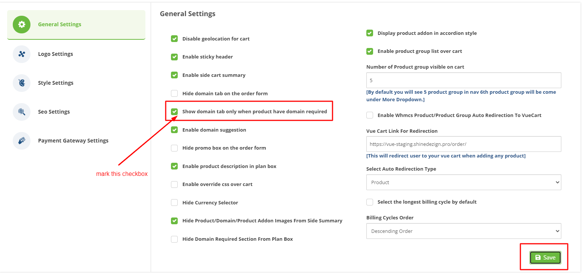Click the floppy disk icon on Save
The height and width of the screenshot is (273, 582).
pyautogui.click(x=538, y=258)
